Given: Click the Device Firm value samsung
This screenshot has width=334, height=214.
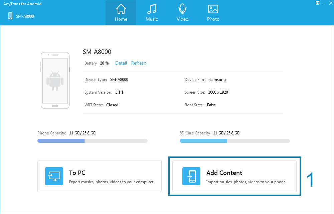Looking at the screenshot, I should click(x=218, y=80).
